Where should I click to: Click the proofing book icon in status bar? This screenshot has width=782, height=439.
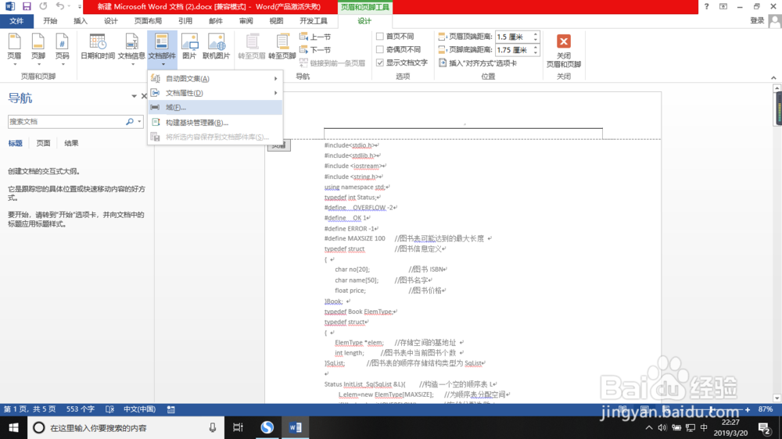(110, 409)
